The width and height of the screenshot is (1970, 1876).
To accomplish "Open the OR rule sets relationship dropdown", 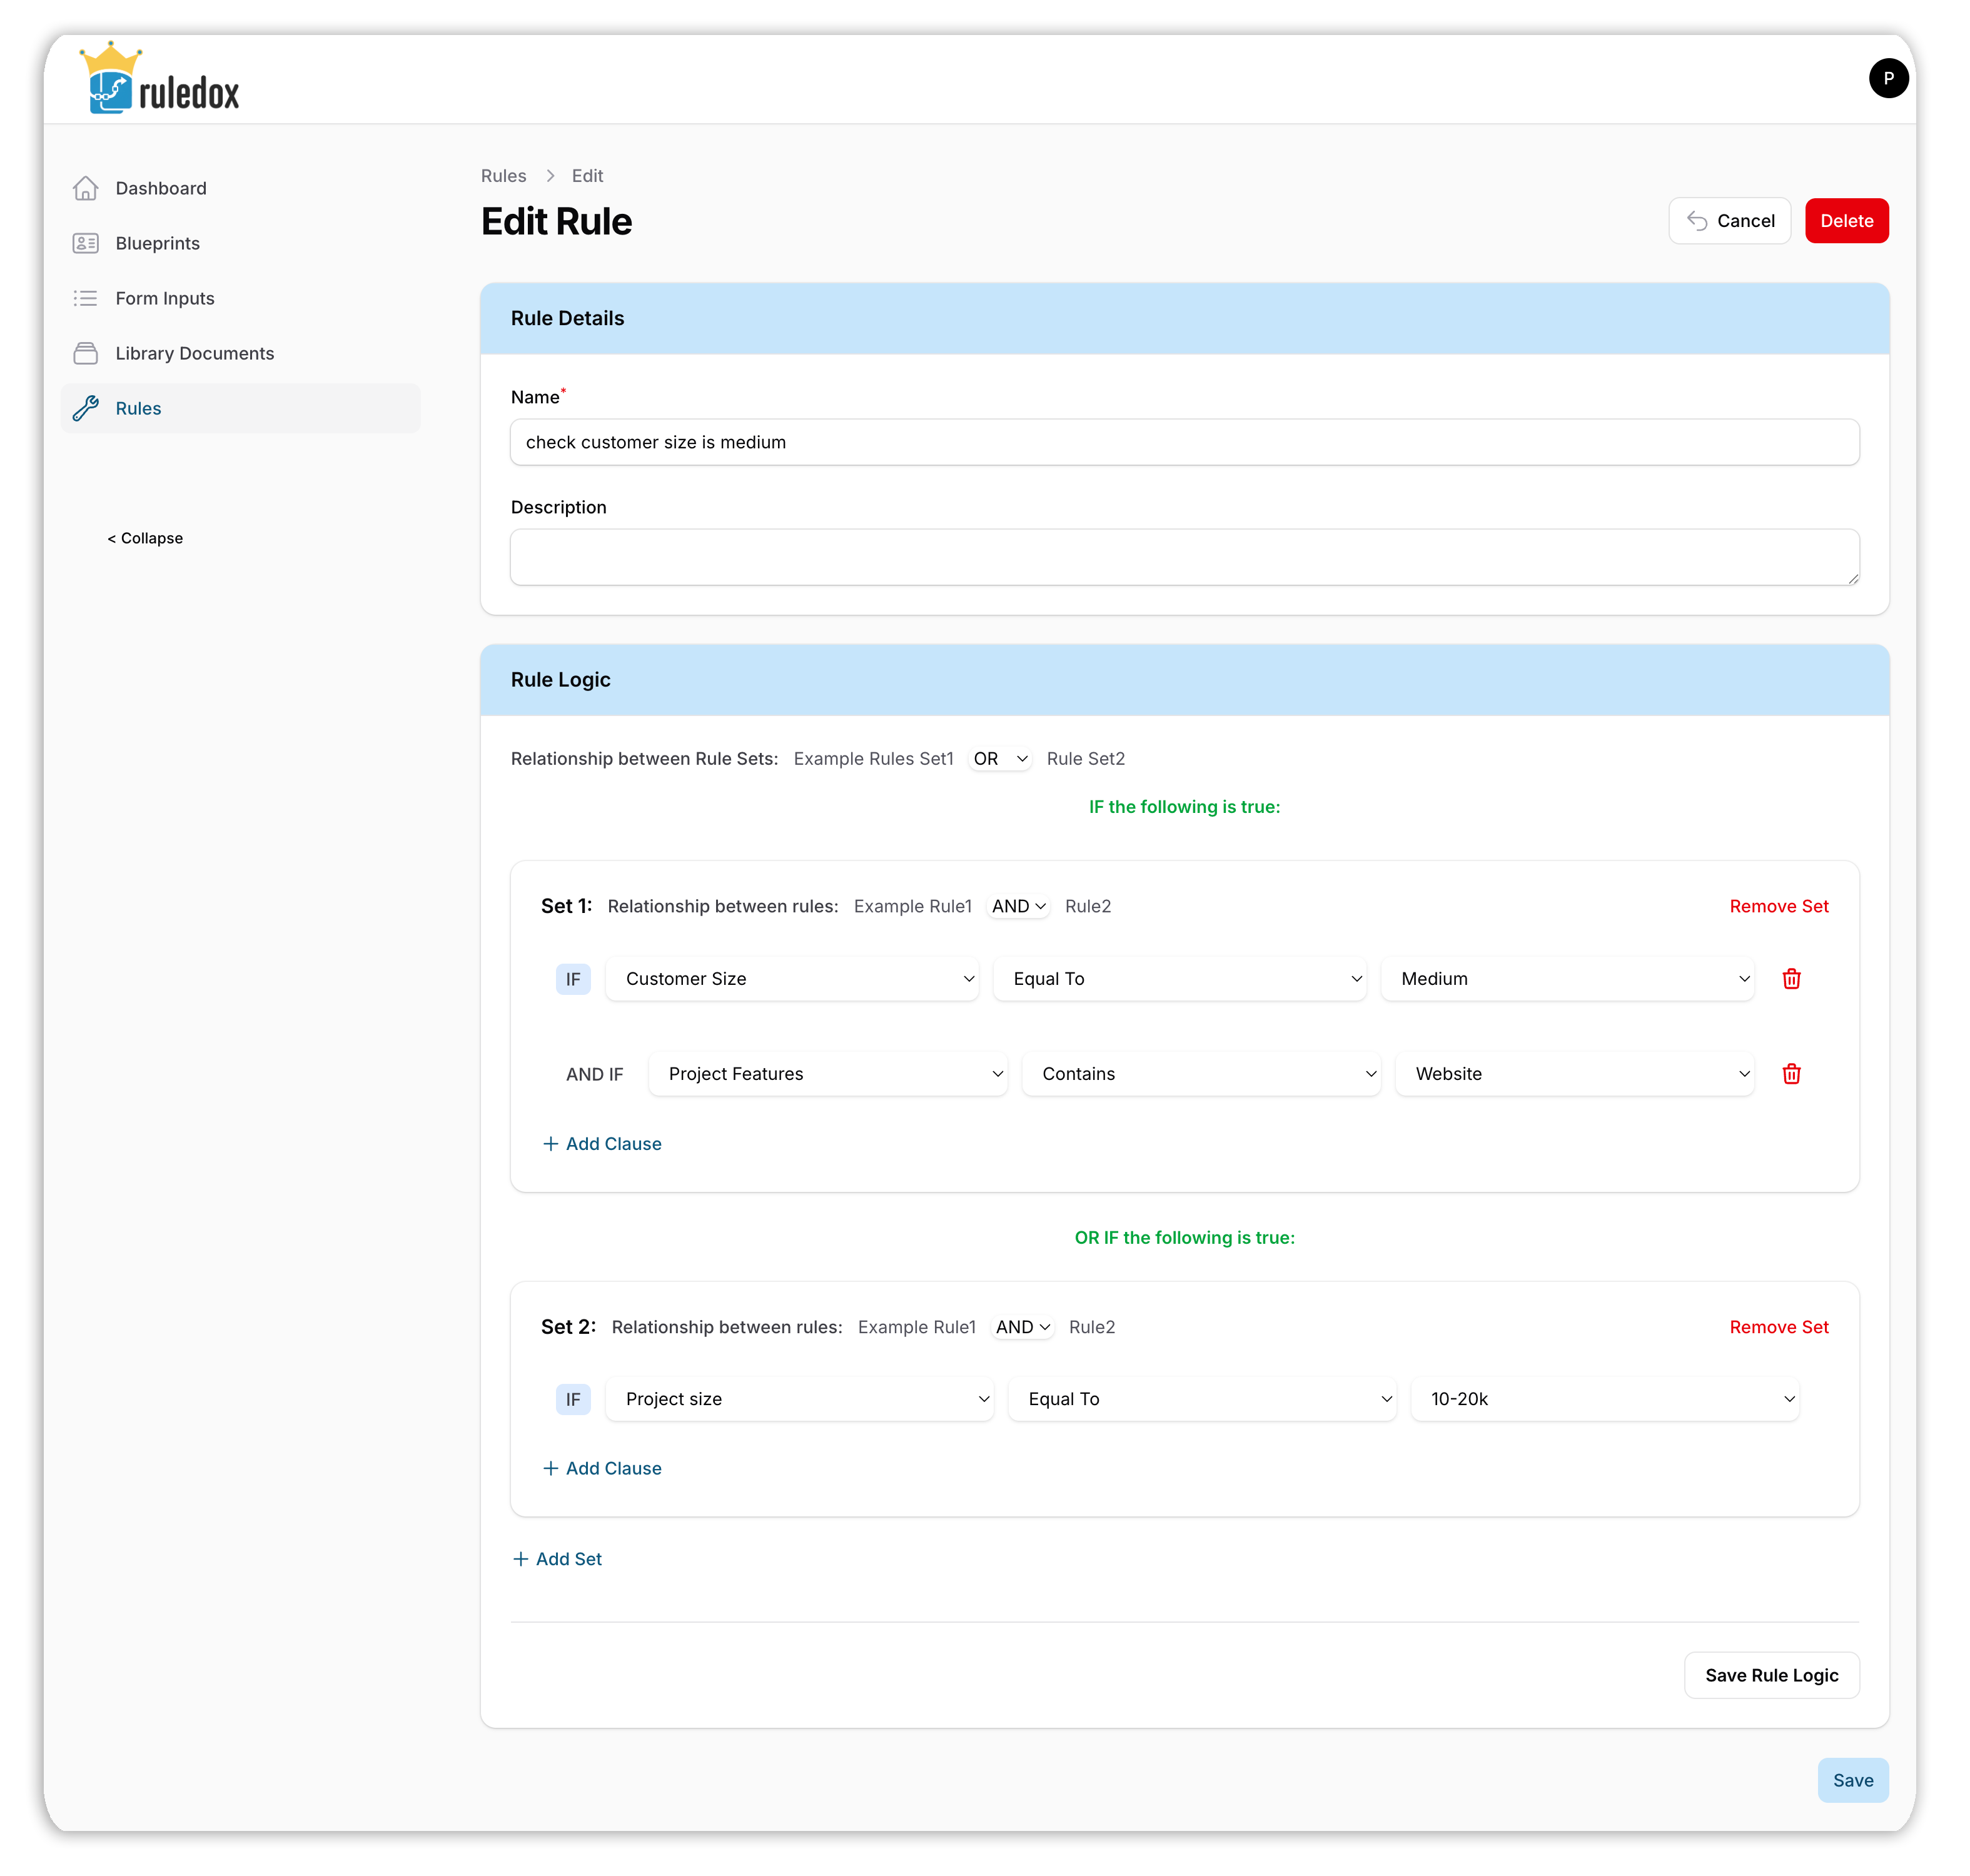I will point(999,758).
